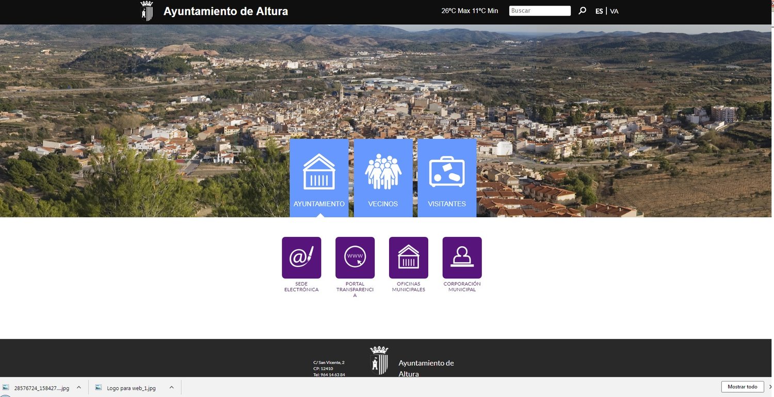This screenshot has width=774, height=397.
Task: Click the Mostrar todo button
Action: click(742, 386)
